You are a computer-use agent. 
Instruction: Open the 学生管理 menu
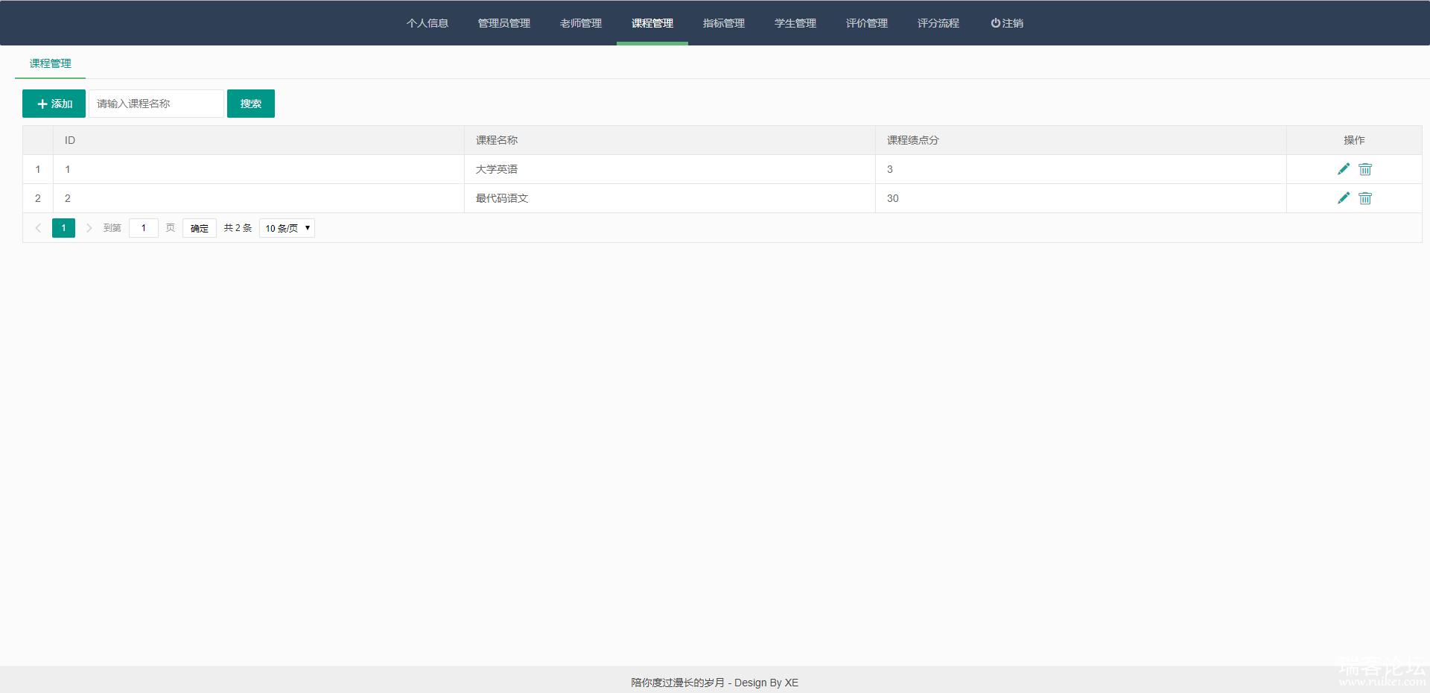point(795,23)
